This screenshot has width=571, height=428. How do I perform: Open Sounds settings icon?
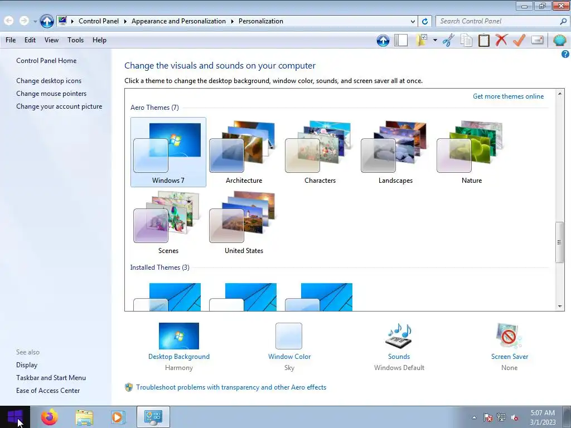(399, 335)
